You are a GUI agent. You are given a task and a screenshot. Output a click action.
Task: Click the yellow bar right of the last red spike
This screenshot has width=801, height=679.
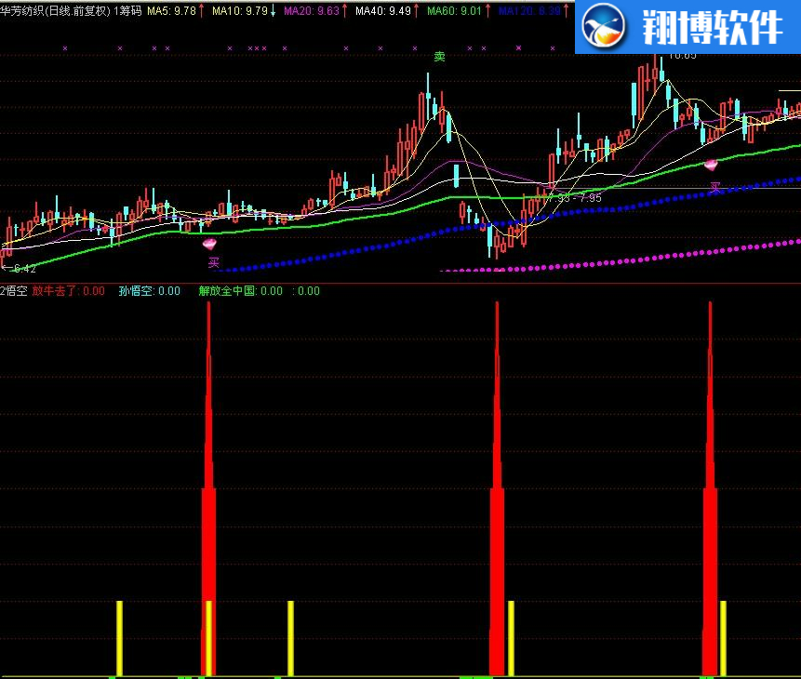724,638
